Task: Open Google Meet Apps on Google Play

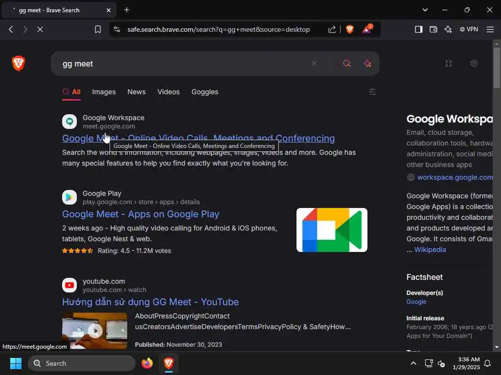Action: pos(140,214)
